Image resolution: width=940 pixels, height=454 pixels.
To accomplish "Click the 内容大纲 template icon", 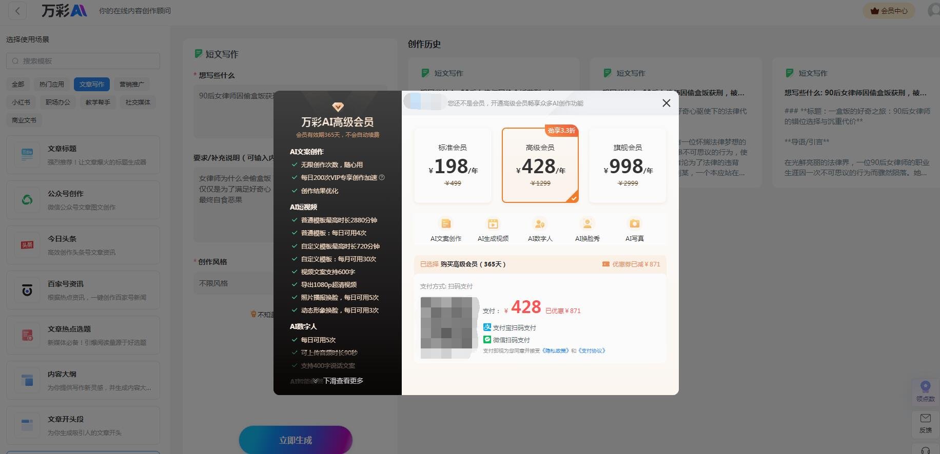I will click(x=27, y=380).
